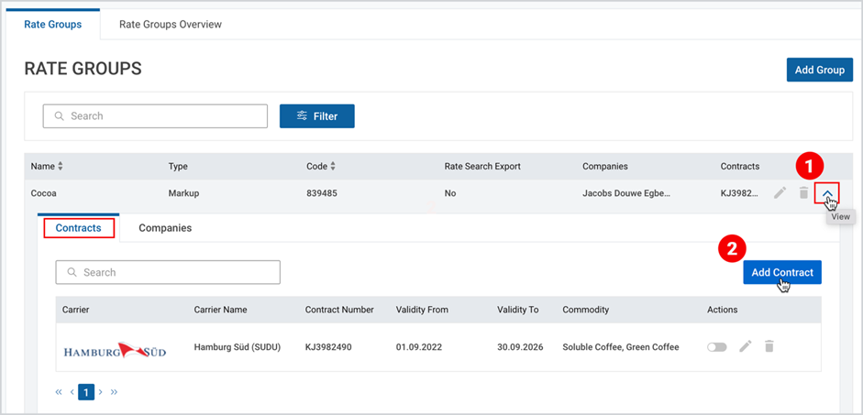Click the Actions column header
863x415 pixels.
point(722,310)
